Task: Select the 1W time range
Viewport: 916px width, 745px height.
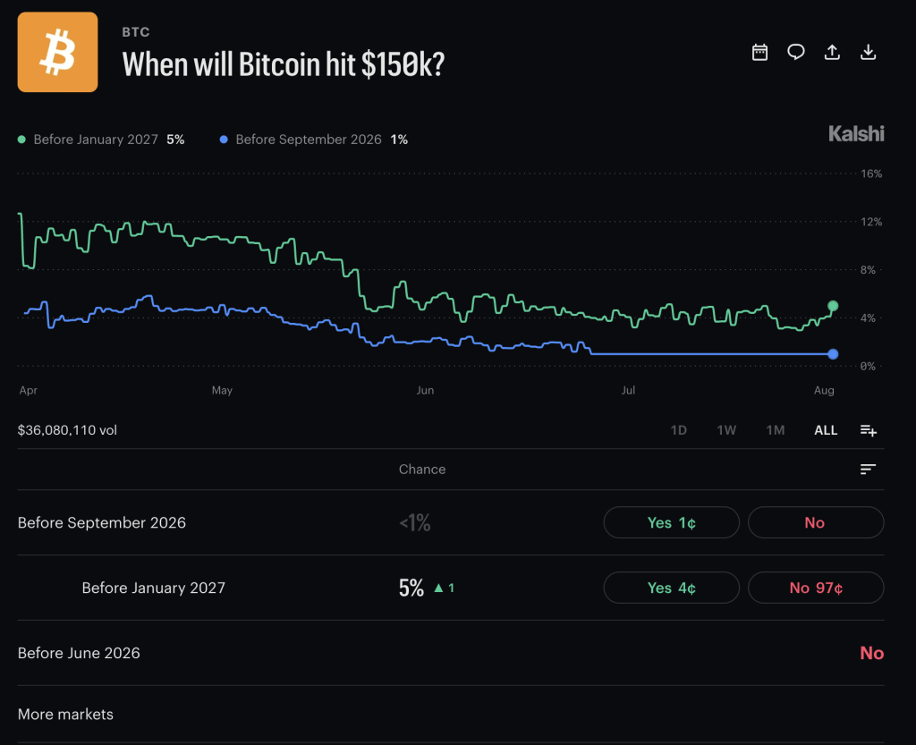Action: click(726, 430)
